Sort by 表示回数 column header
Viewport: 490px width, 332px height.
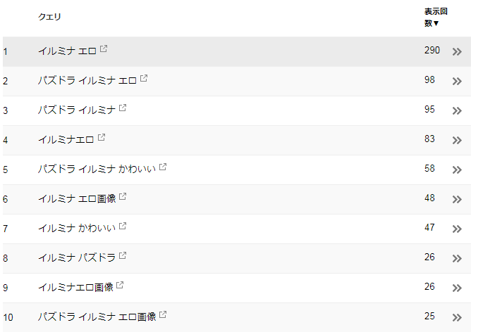tap(436, 17)
